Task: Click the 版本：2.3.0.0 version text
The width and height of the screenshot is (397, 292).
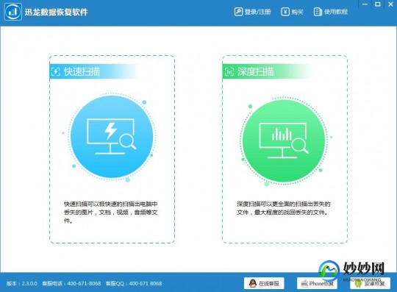Action: click(22, 283)
